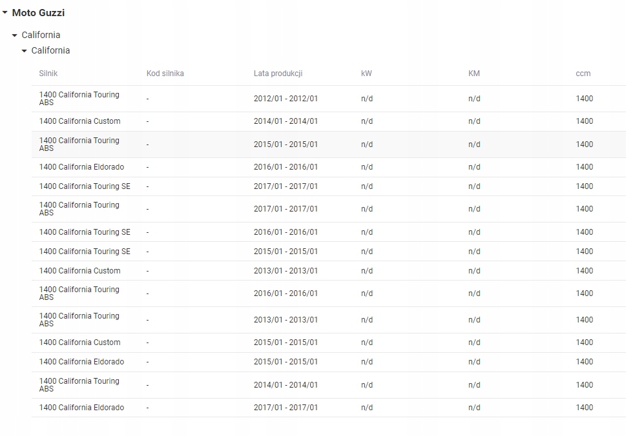Screen dimensions: 626x436
Task: Select '1400 California Custom' in the 2015 row
Action: pos(80,342)
